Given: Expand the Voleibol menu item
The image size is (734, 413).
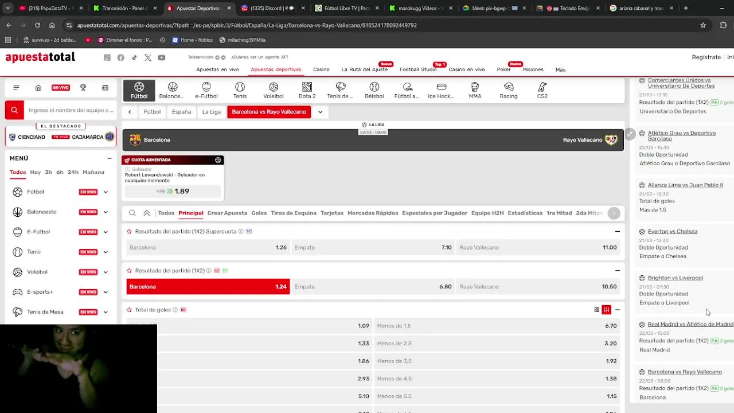Looking at the screenshot, I should coord(106,272).
